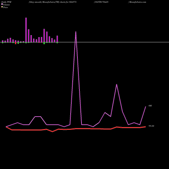Screen dimensions: 169x169
Task: Click the '99.50' price axis label
Action: [x=151, y=126]
